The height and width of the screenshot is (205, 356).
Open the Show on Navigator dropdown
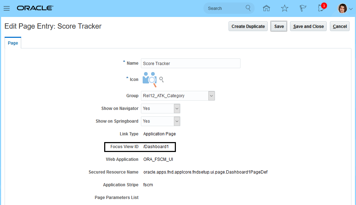[176, 108]
